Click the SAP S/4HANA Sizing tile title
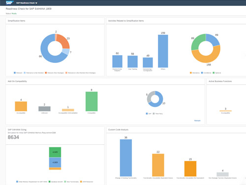Screen dimensions: 246x185 click(17, 129)
